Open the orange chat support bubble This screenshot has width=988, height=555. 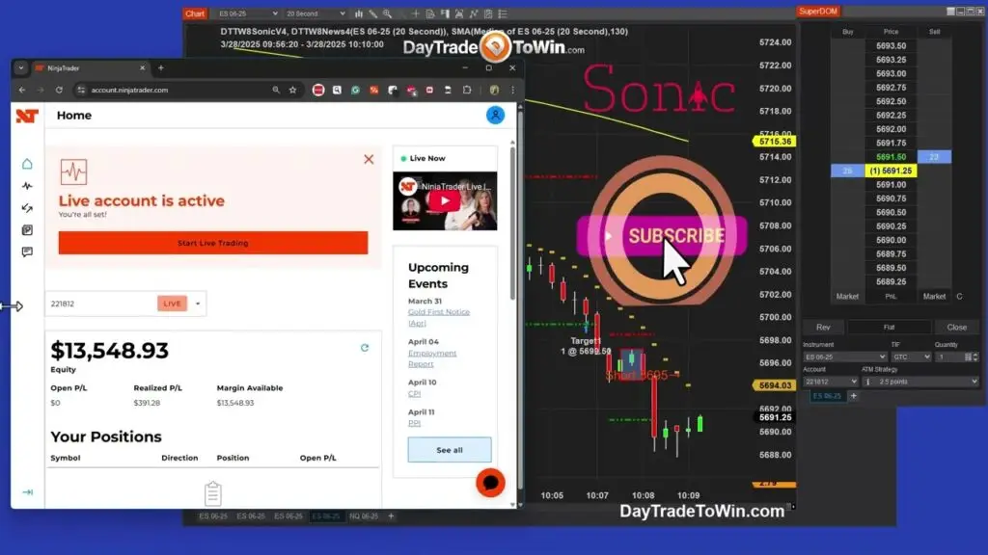pyautogui.click(x=490, y=483)
